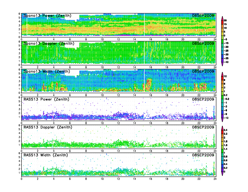Click the 08SEP2009 date in Spano13 Power panel
Image resolution: width=248 pixels, height=192 pixels.
[x=203, y=15]
